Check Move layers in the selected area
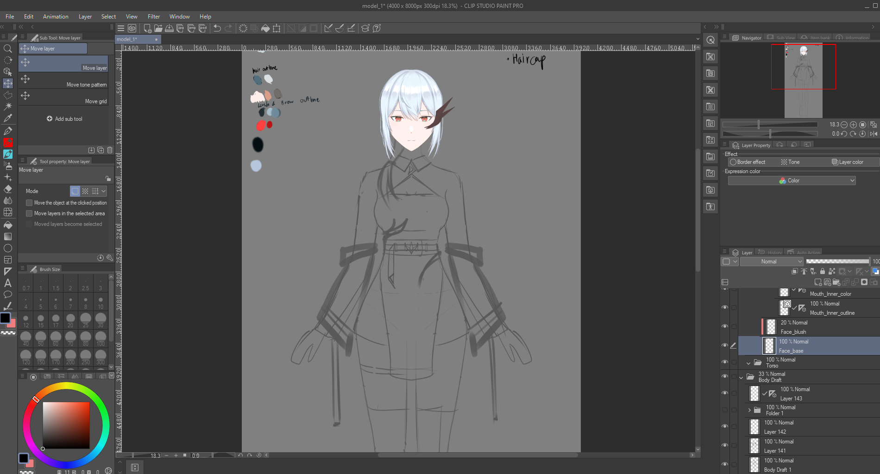This screenshot has height=474, width=880. tap(29, 213)
